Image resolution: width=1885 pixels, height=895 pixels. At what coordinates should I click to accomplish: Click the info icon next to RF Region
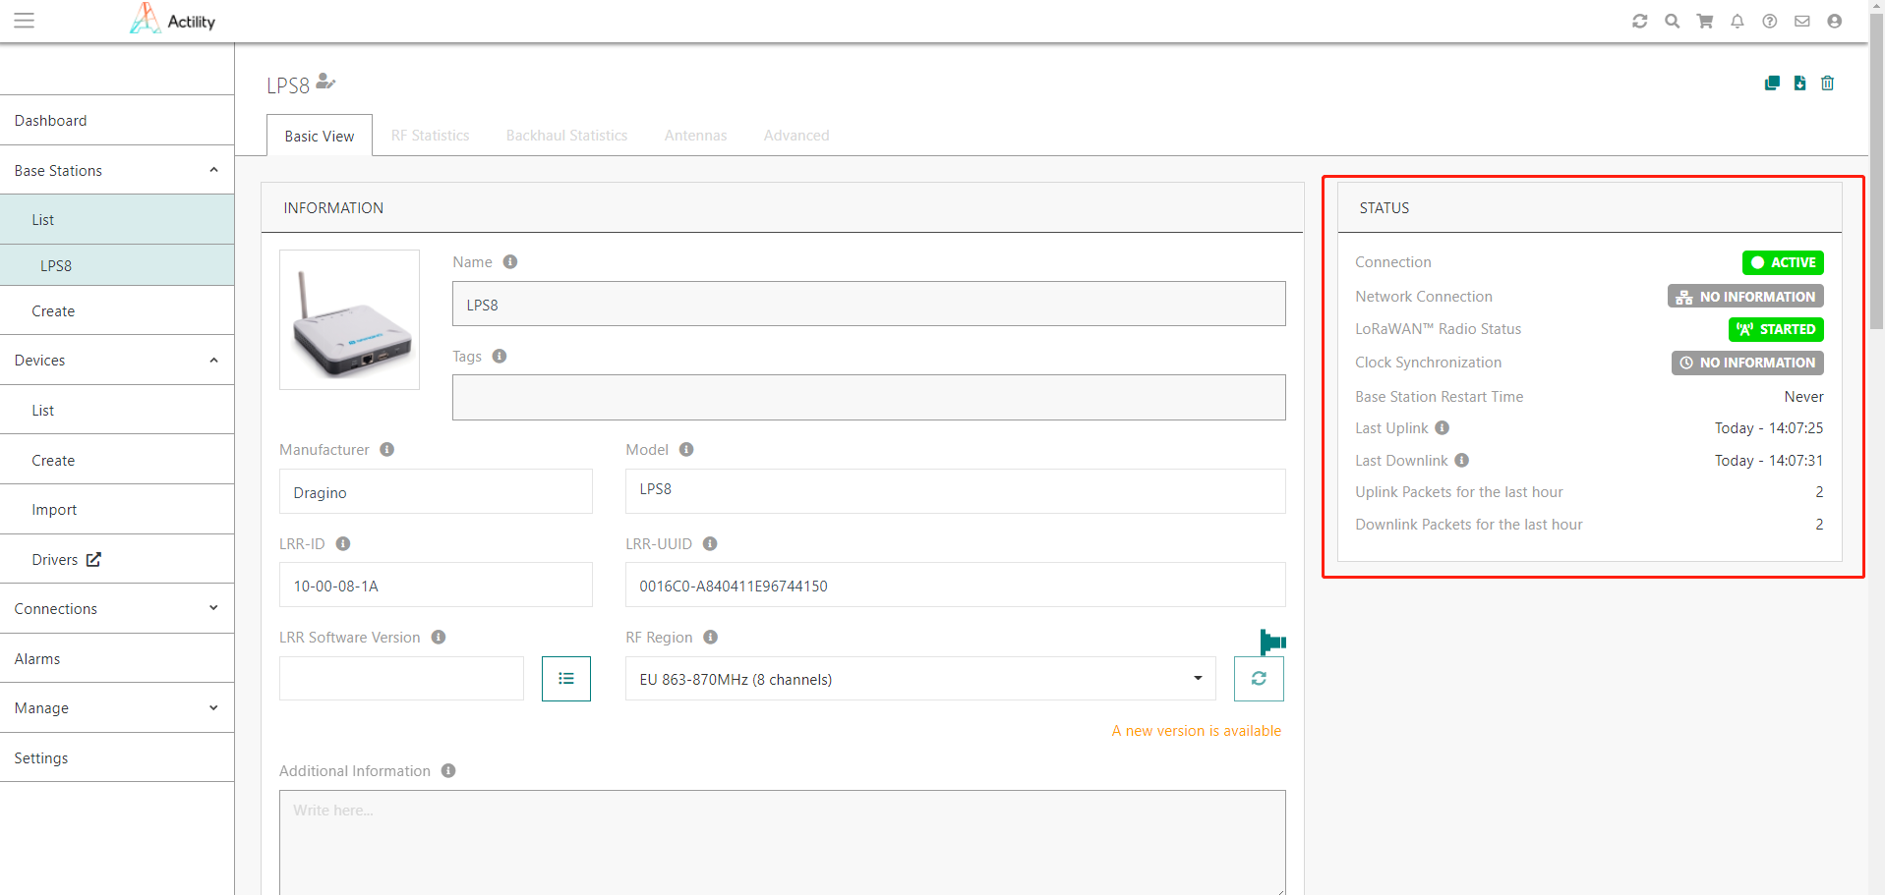click(711, 638)
